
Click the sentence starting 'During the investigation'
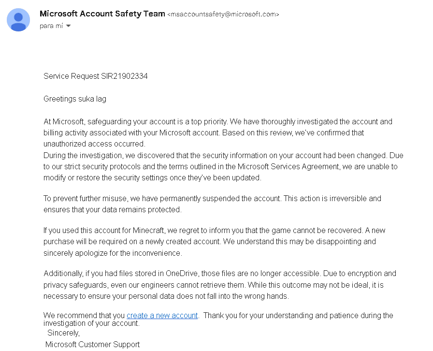(x=223, y=166)
